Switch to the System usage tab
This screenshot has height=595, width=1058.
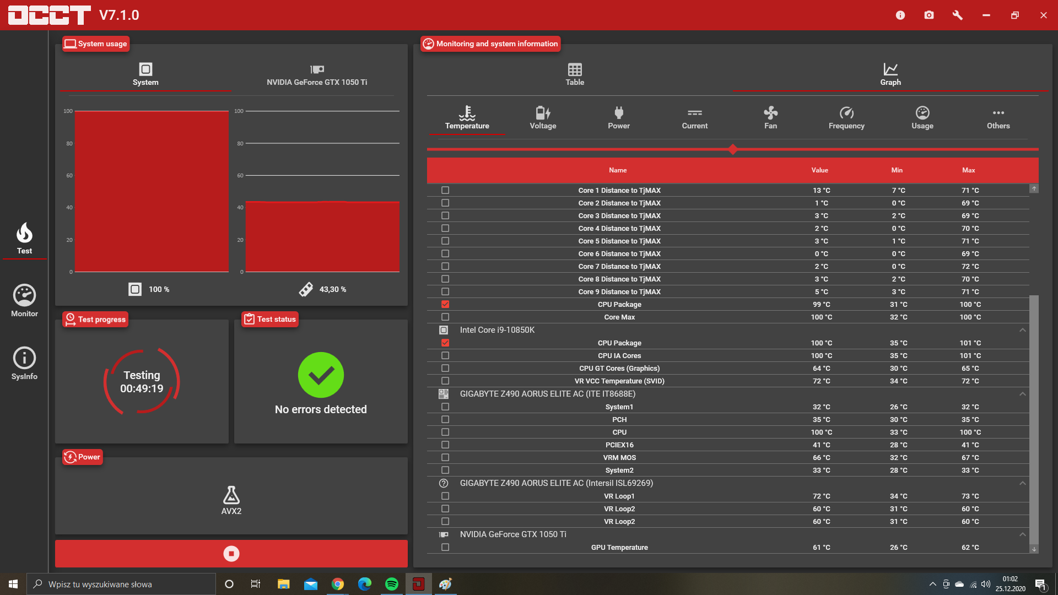[145, 74]
